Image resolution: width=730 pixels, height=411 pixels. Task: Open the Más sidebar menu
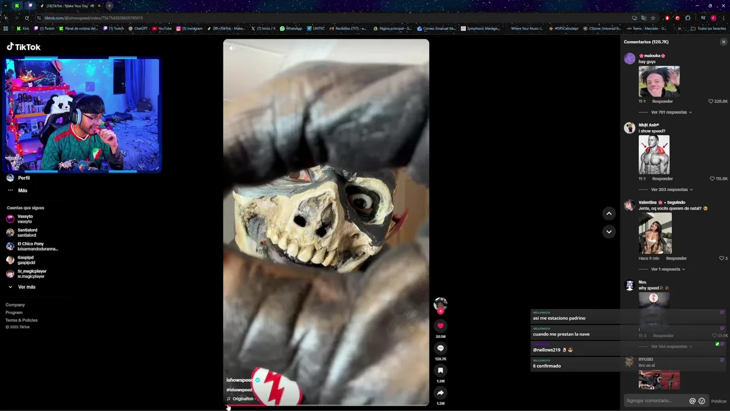click(17, 191)
